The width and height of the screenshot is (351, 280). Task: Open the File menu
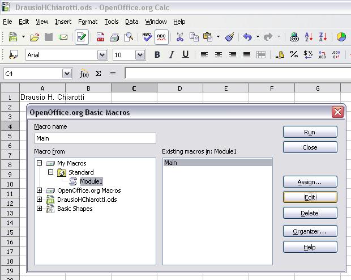7,22
